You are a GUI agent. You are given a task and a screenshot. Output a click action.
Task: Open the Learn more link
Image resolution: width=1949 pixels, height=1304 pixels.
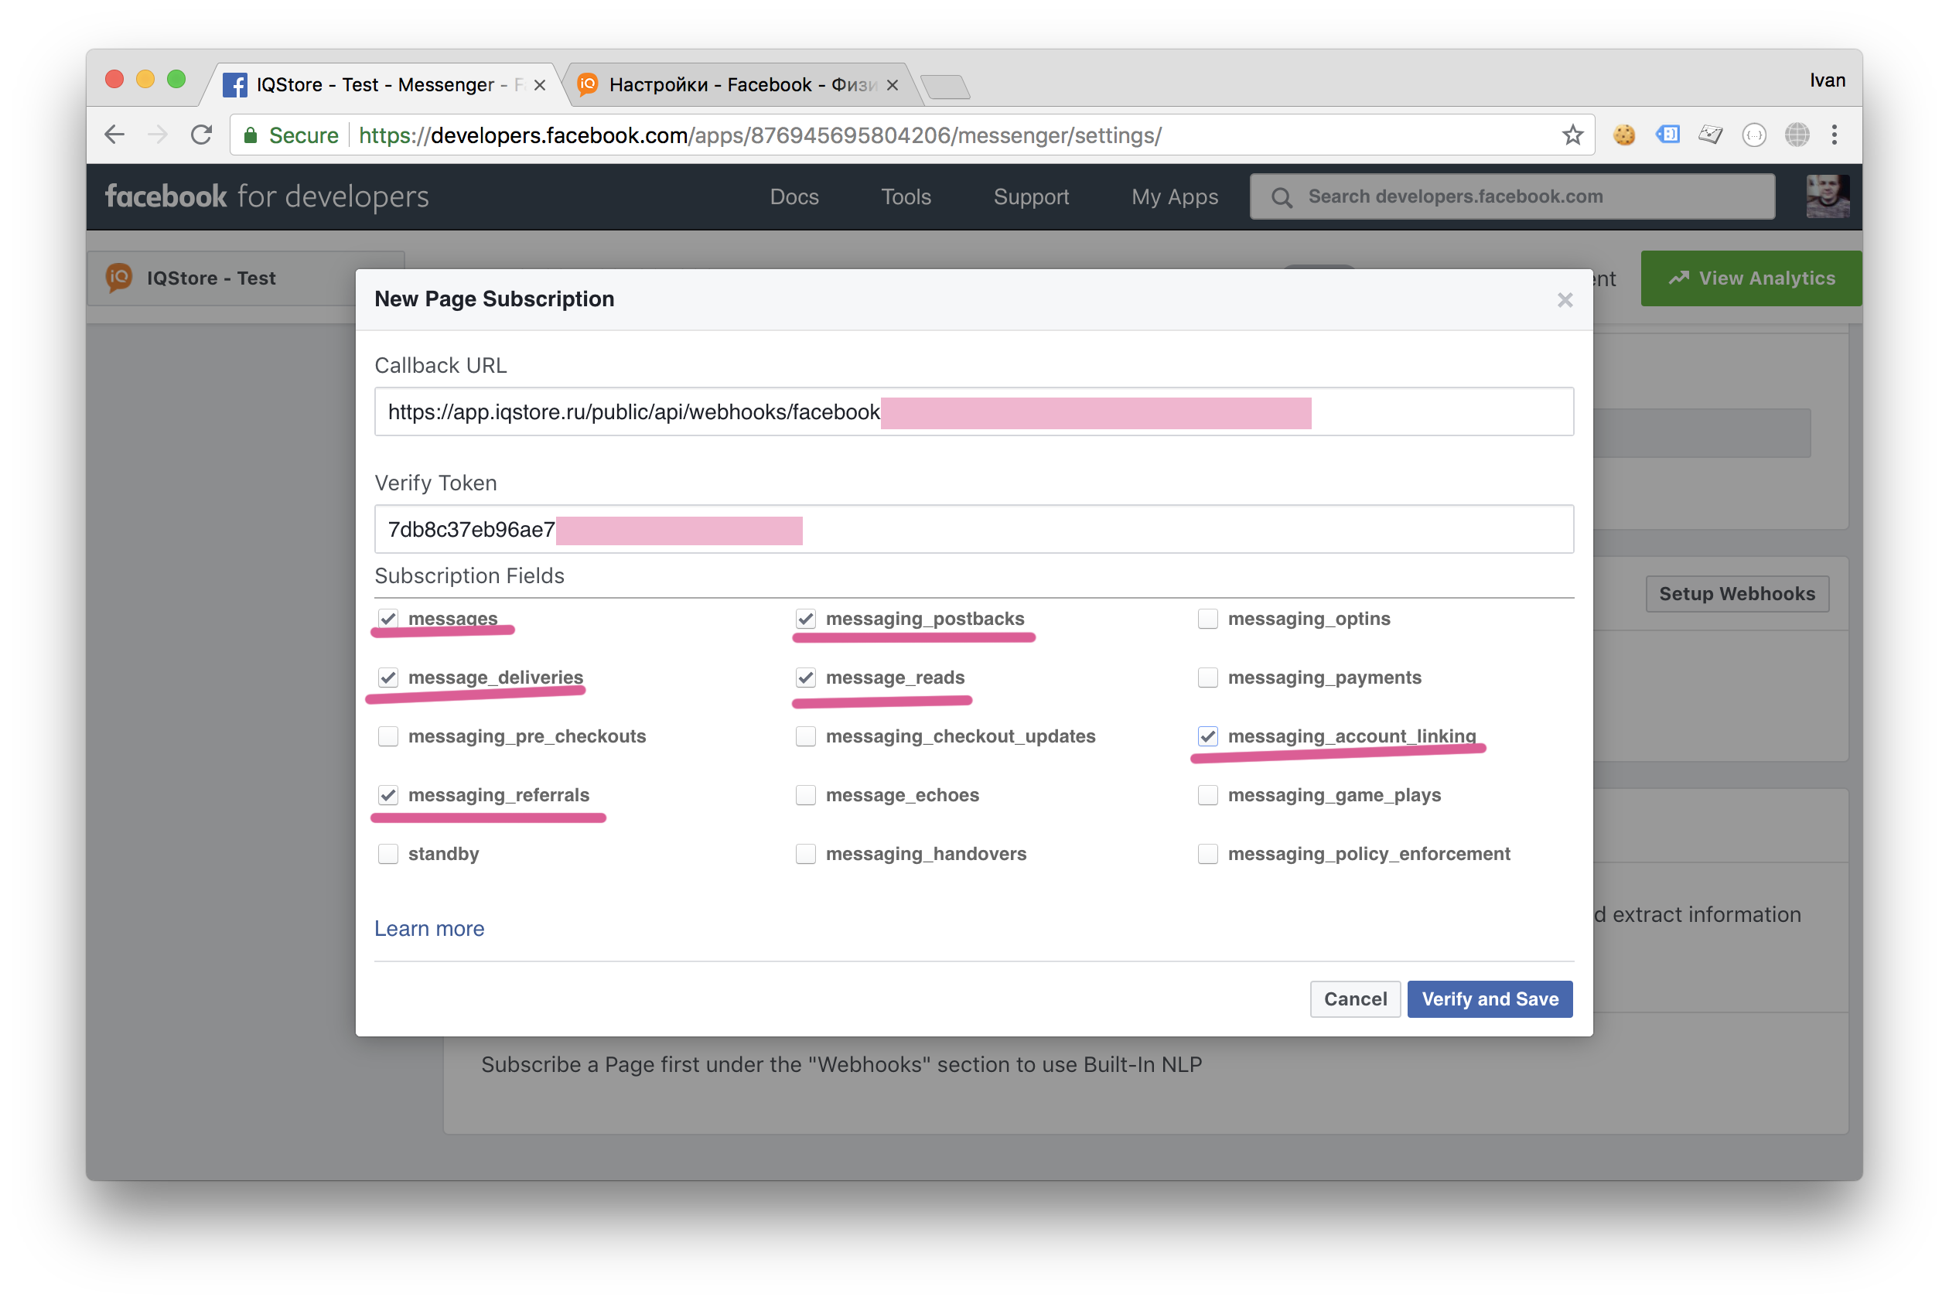pyautogui.click(x=429, y=929)
